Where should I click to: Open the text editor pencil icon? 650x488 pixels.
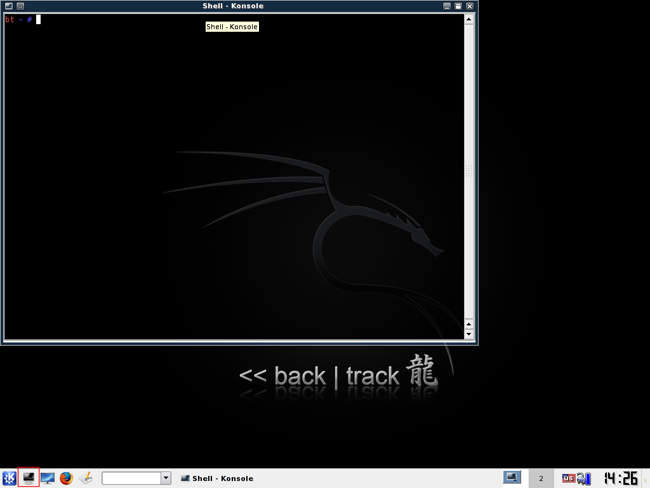coord(86,478)
